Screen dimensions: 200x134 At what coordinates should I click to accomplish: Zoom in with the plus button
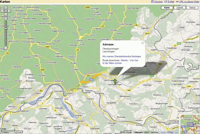(x=6, y=19)
